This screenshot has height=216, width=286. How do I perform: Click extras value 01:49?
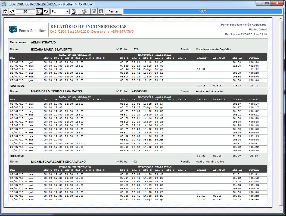click(x=237, y=136)
